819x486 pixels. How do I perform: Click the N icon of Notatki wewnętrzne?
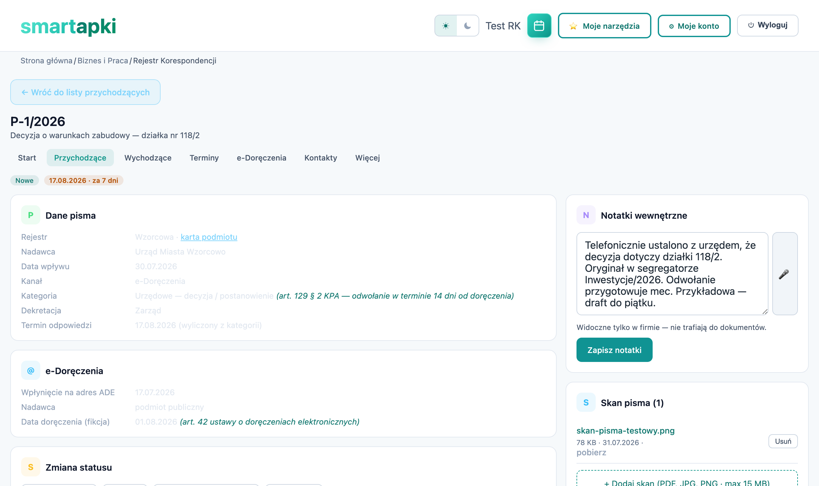[586, 215]
